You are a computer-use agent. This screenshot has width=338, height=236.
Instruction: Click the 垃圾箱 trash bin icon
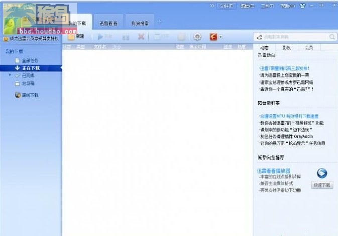point(17,83)
